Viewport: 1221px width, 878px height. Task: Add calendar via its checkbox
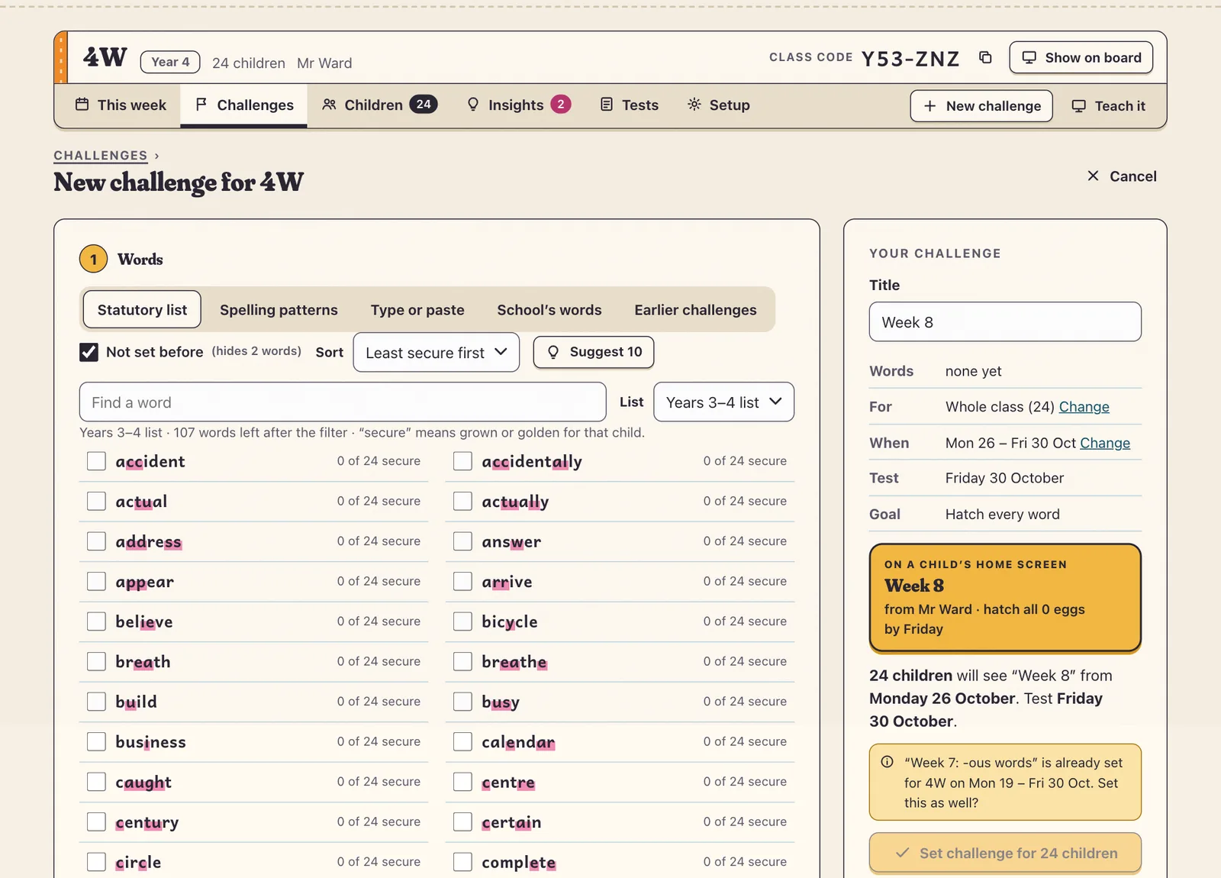click(462, 741)
